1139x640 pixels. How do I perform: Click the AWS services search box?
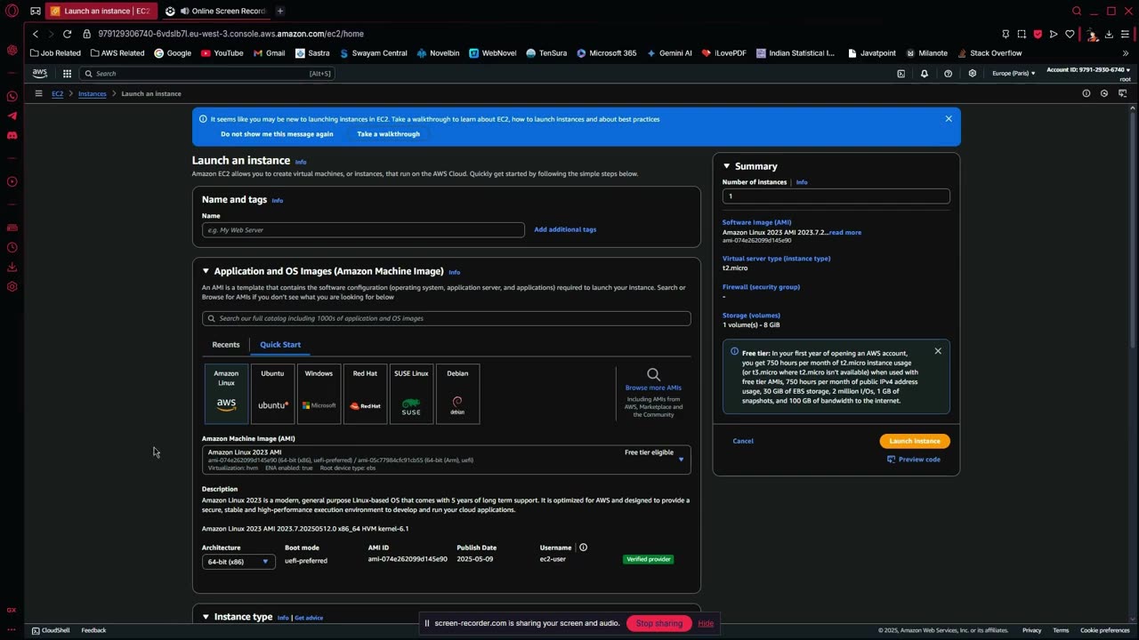coord(206,74)
